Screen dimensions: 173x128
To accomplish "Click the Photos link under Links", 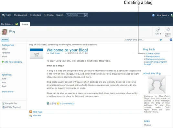I will click(x=147, y=125).
